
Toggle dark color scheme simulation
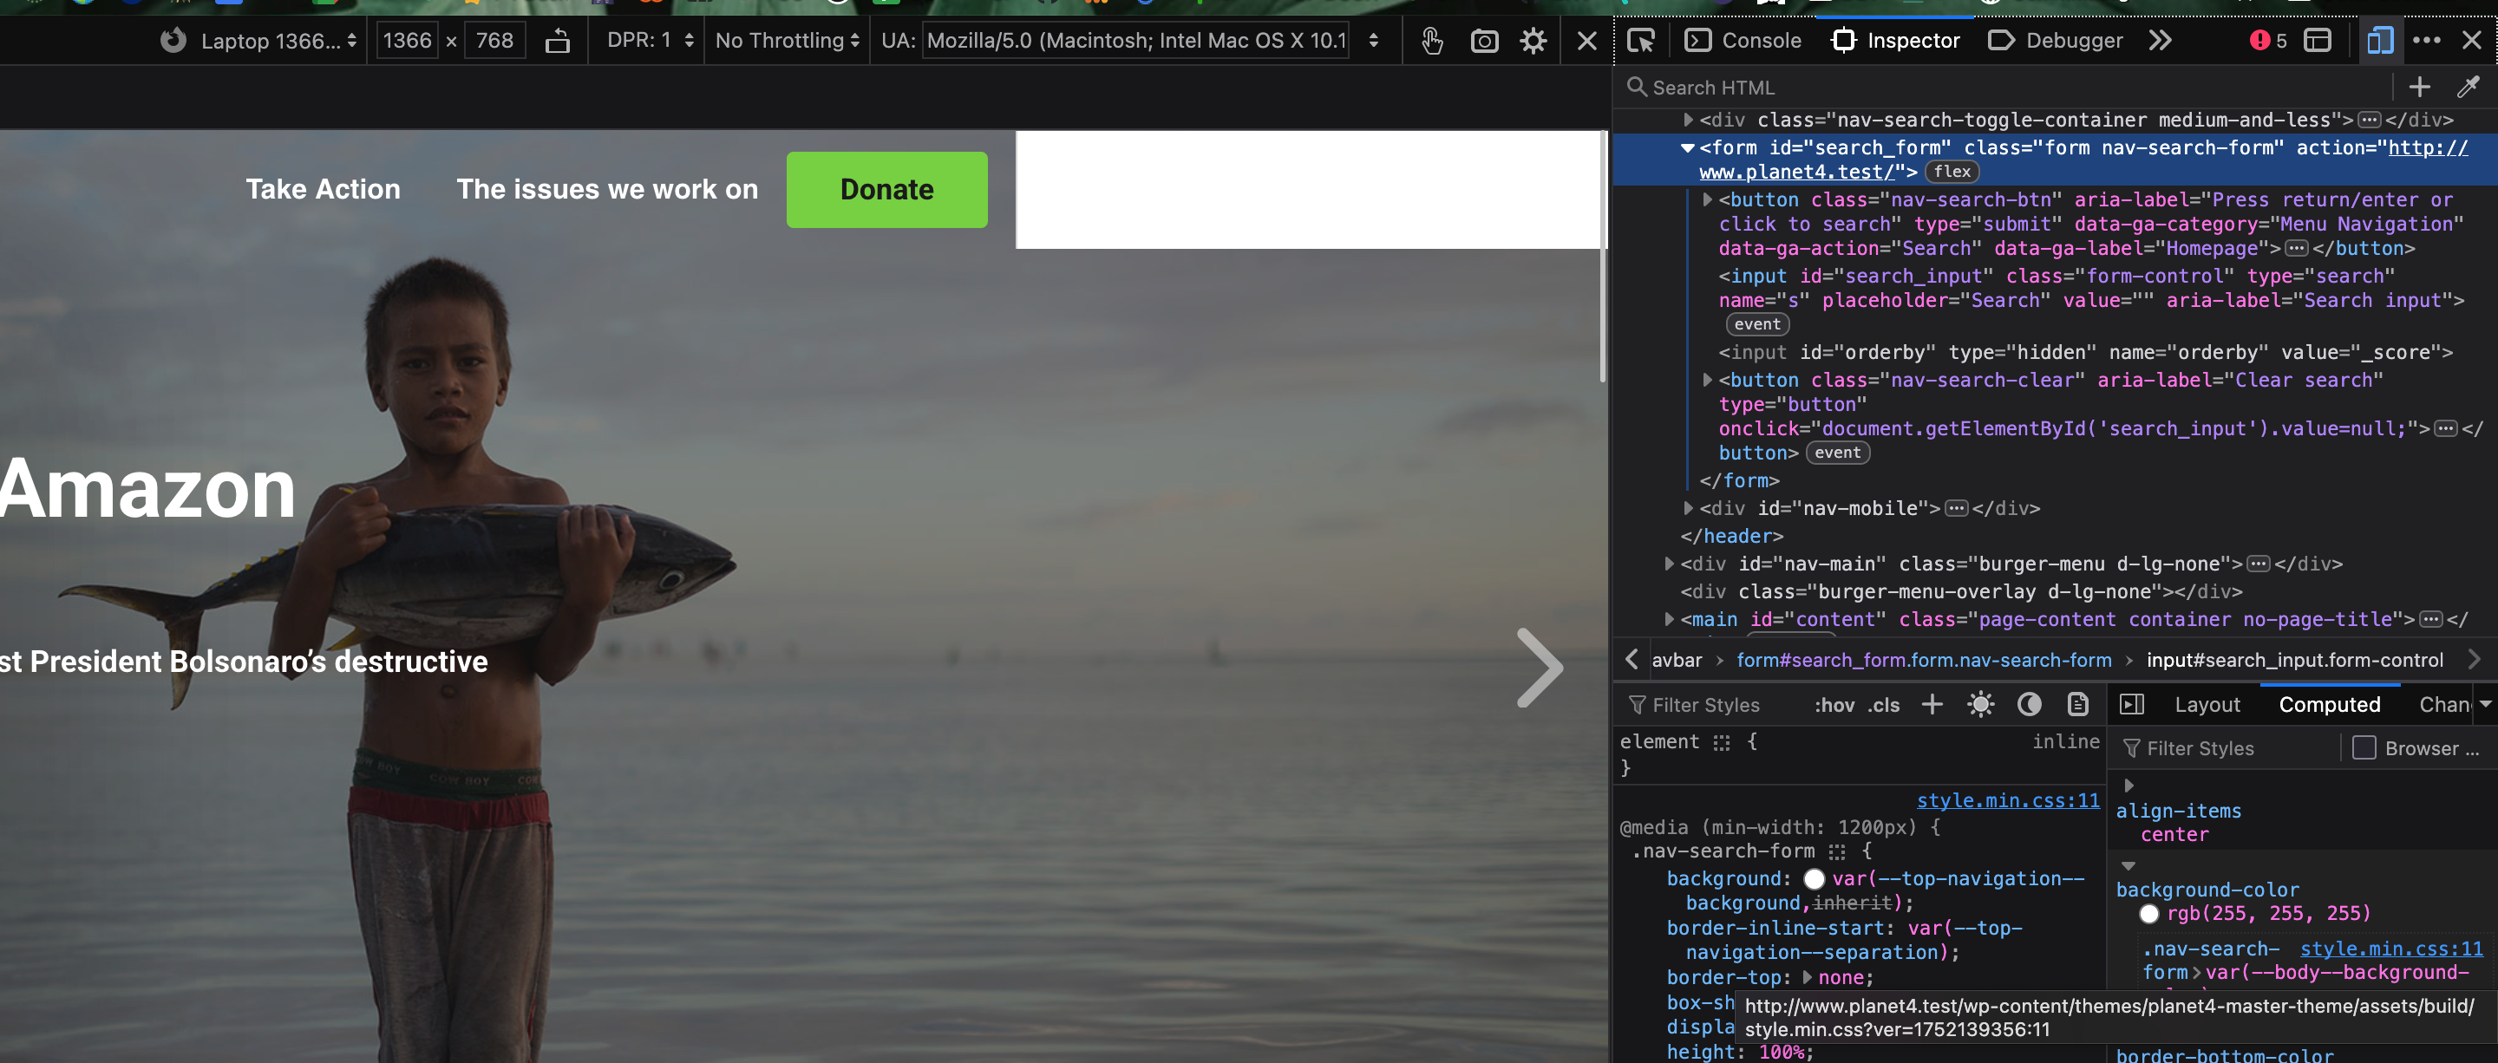(2029, 704)
